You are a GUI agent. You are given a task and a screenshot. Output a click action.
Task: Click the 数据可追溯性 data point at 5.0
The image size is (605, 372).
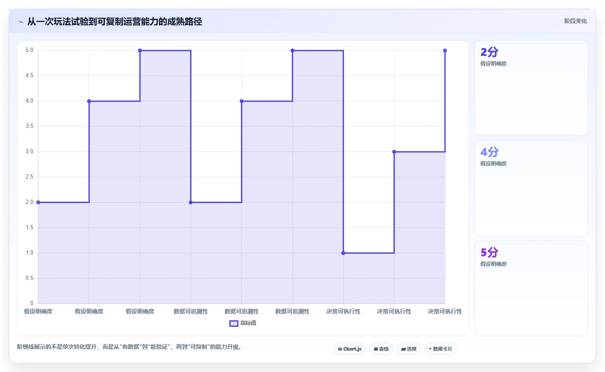292,50
